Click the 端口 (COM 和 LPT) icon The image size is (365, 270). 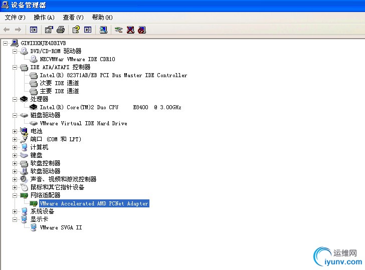click(24, 139)
